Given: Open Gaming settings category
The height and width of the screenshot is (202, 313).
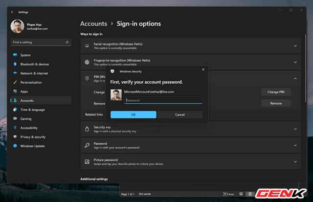Looking at the screenshot, I should (x=41, y=118).
